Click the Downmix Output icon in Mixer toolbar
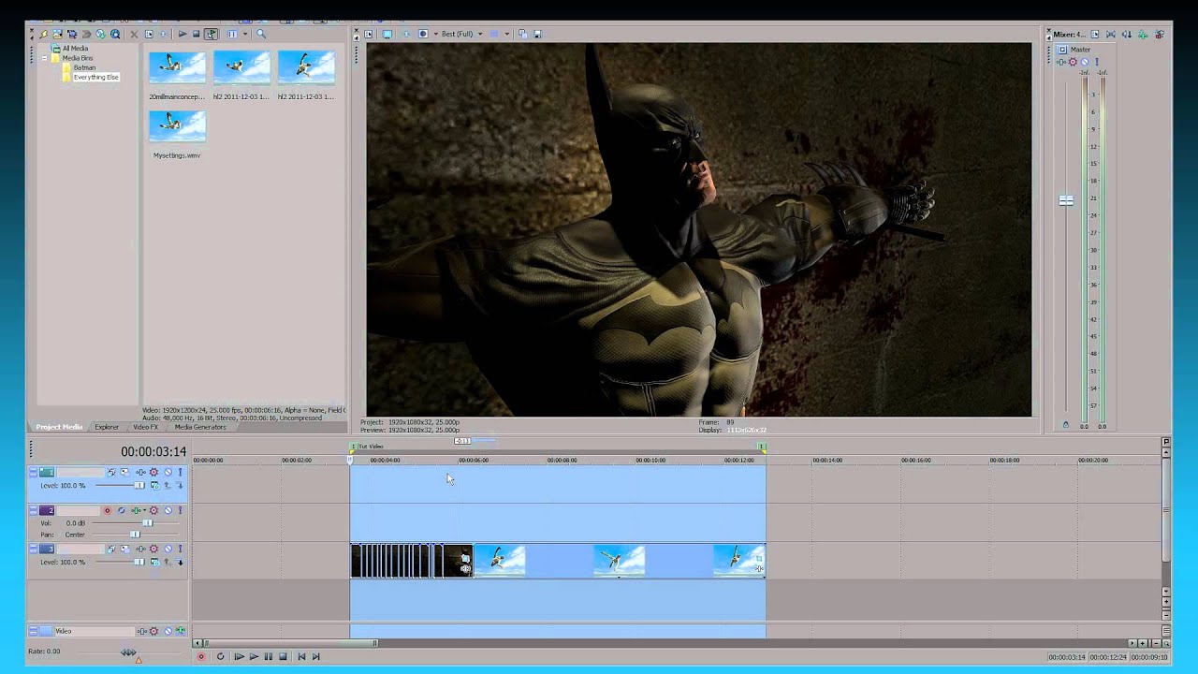This screenshot has height=674, width=1198. (1111, 34)
